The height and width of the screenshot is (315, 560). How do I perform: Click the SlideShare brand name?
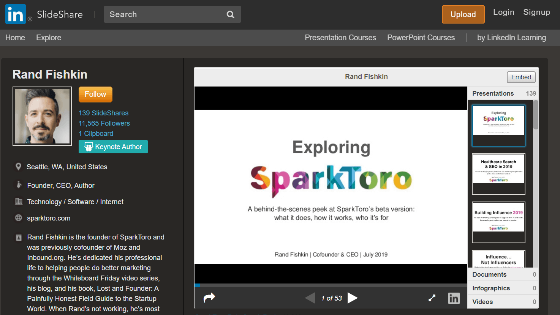pyautogui.click(x=60, y=14)
